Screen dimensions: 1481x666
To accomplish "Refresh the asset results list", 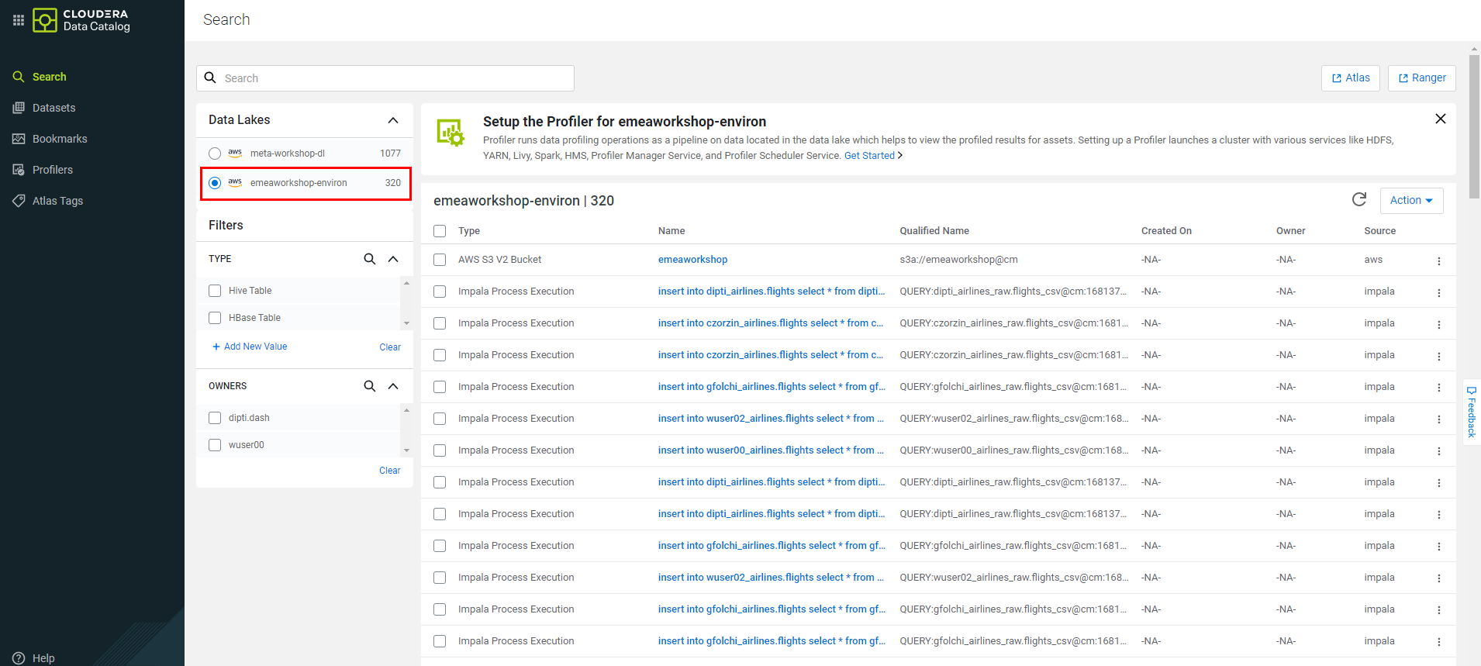I will [1359, 200].
